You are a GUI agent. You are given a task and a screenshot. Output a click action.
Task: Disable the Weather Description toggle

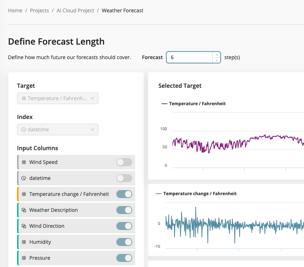pyautogui.click(x=124, y=210)
